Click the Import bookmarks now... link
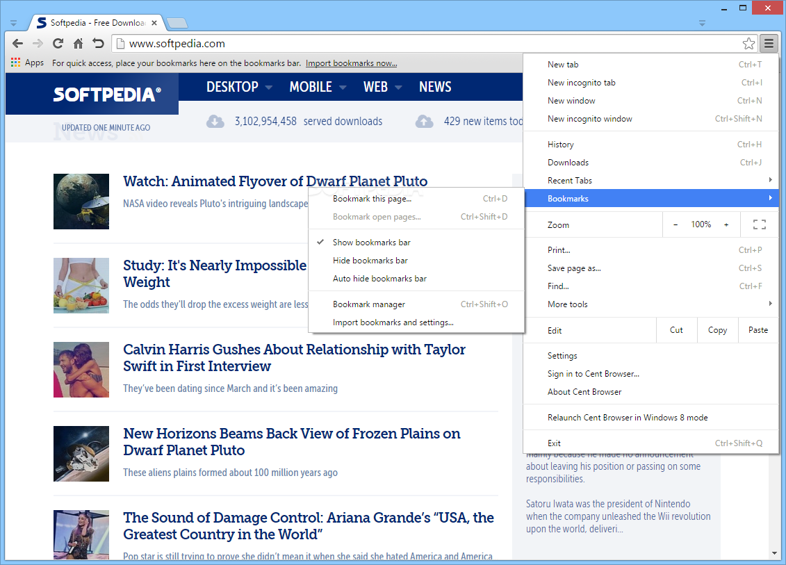 [352, 63]
